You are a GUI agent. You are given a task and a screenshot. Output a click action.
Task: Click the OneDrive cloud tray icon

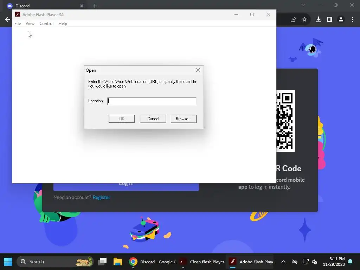point(295,262)
